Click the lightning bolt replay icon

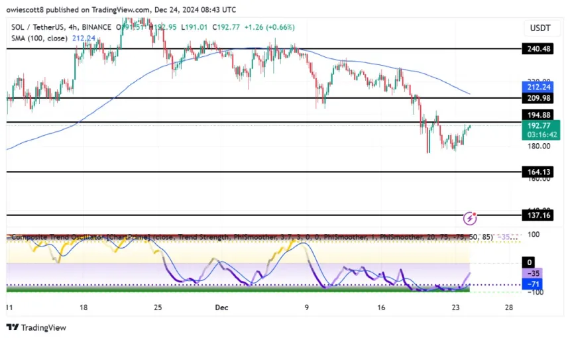tap(471, 217)
